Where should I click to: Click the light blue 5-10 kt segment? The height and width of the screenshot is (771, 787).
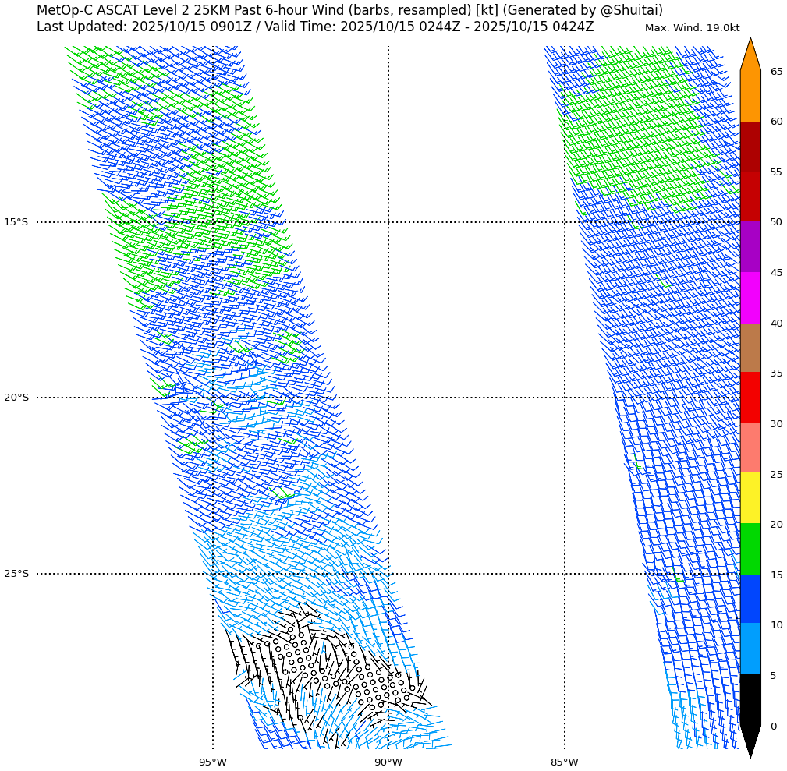[x=750, y=649]
